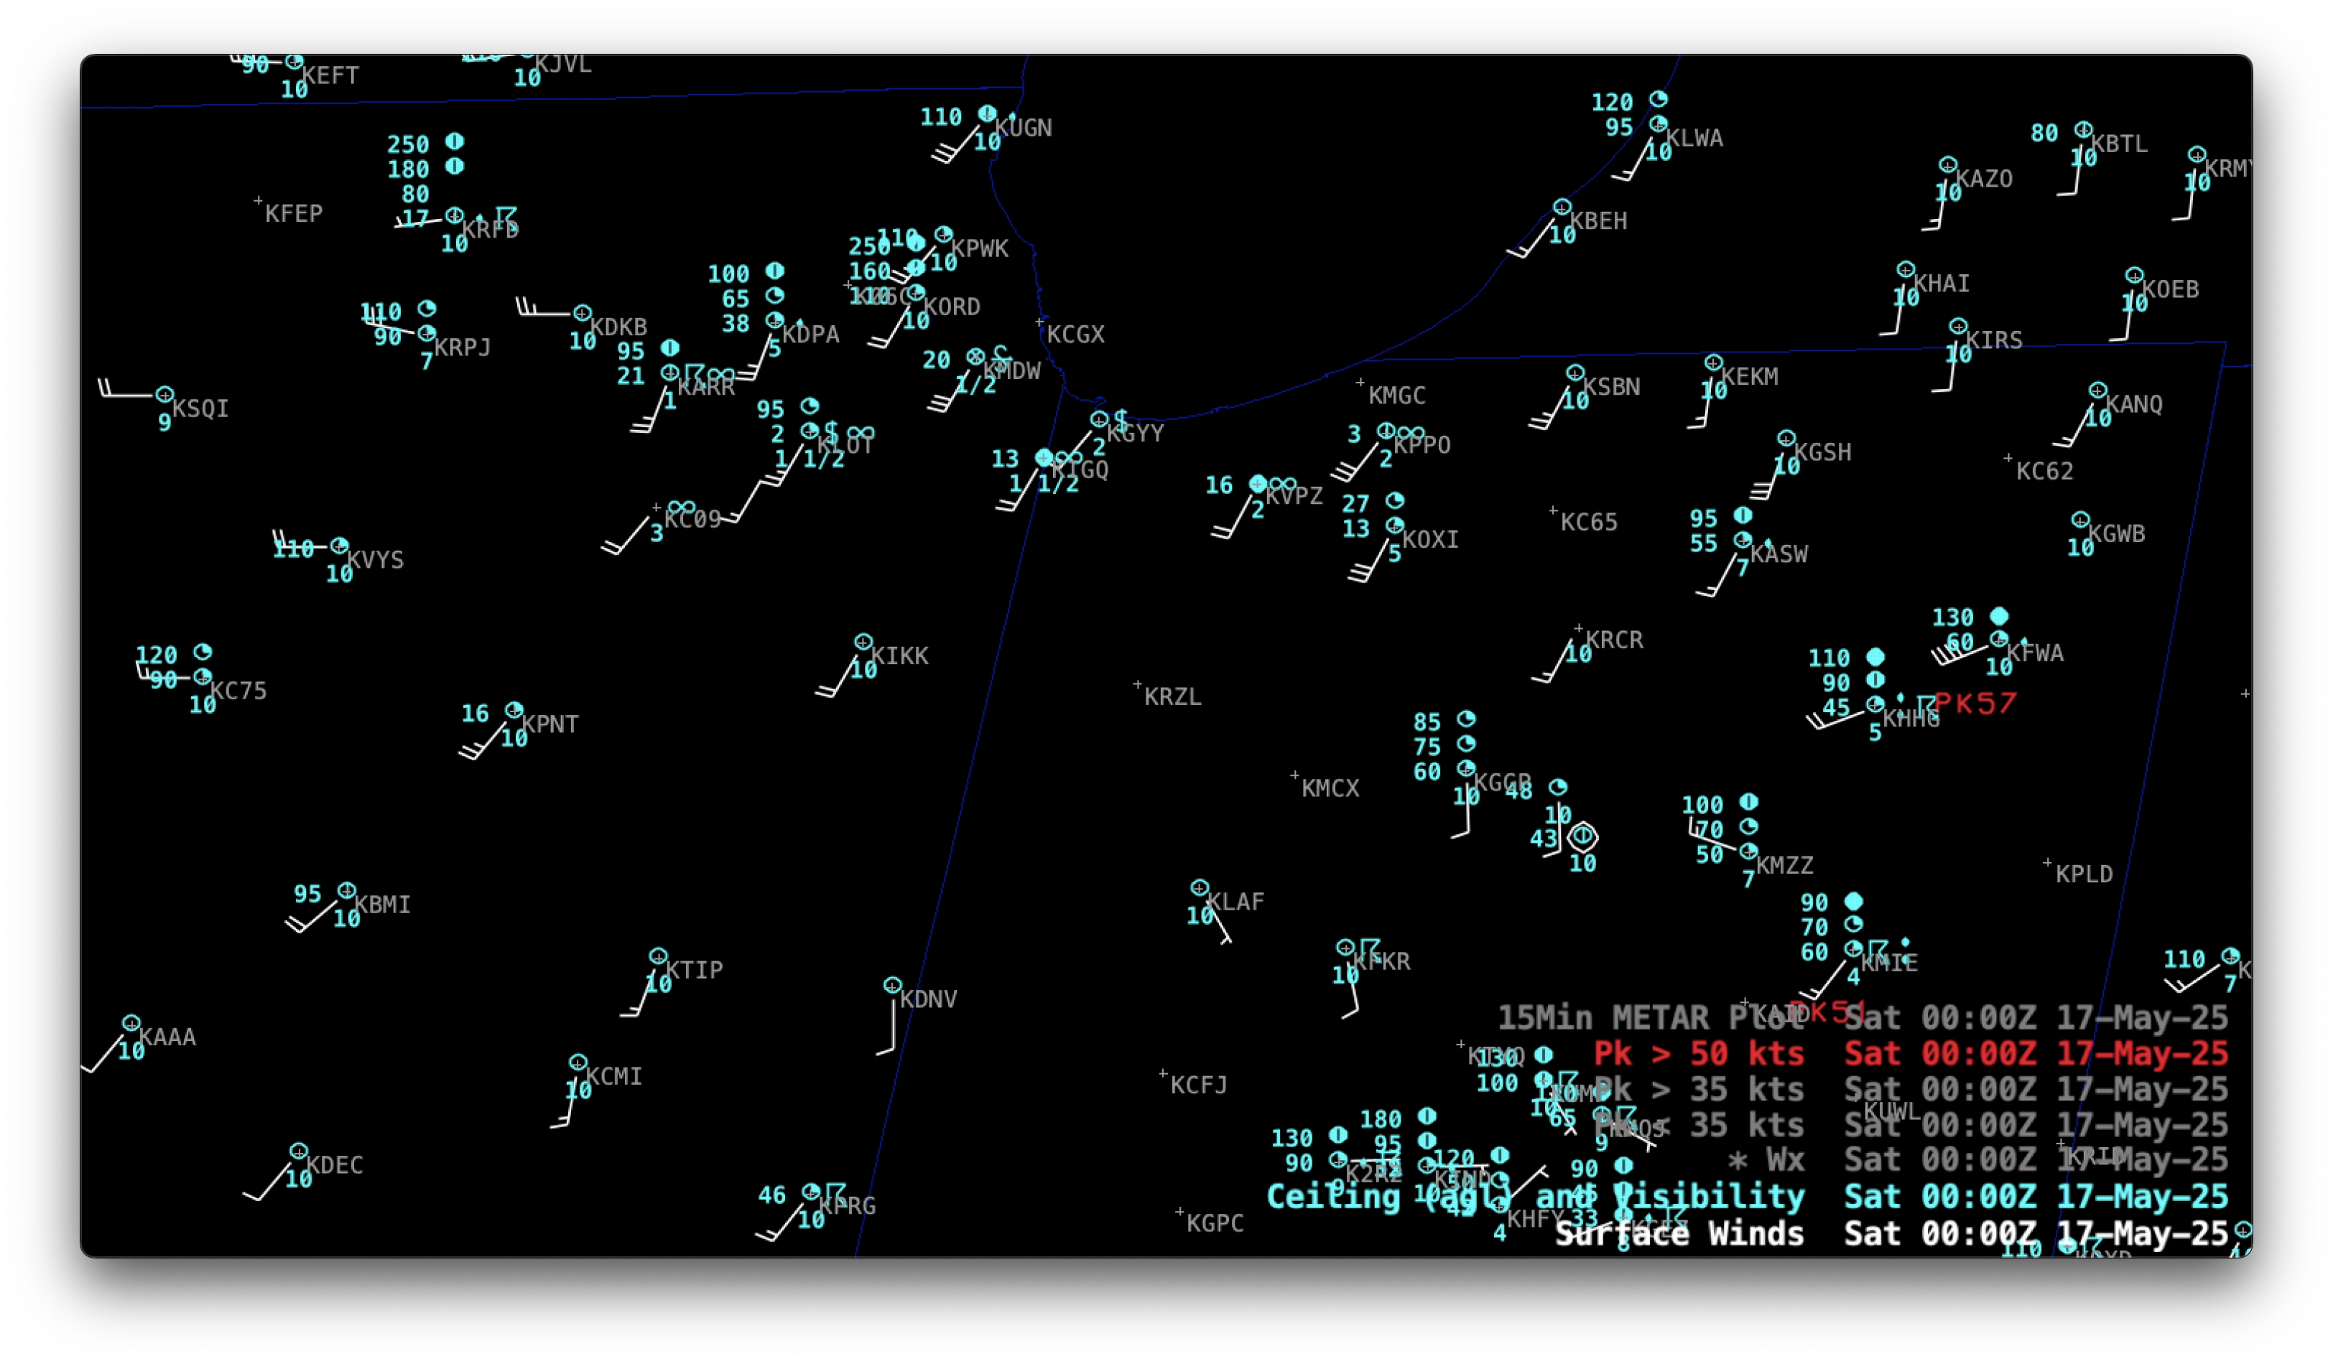Click the KDKB station sky-cover circle
This screenshot has height=1364, width=2333.
[x=583, y=314]
